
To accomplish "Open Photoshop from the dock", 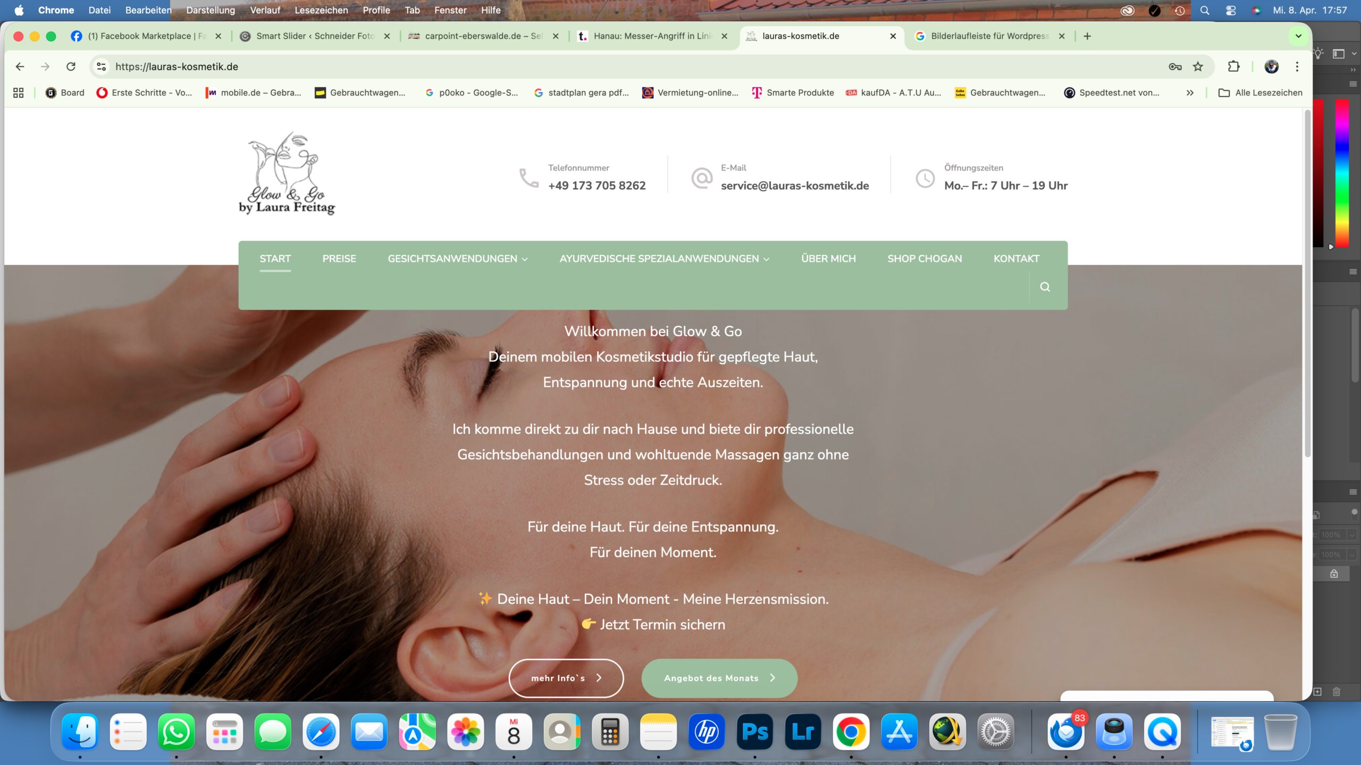I will coord(754,732).
